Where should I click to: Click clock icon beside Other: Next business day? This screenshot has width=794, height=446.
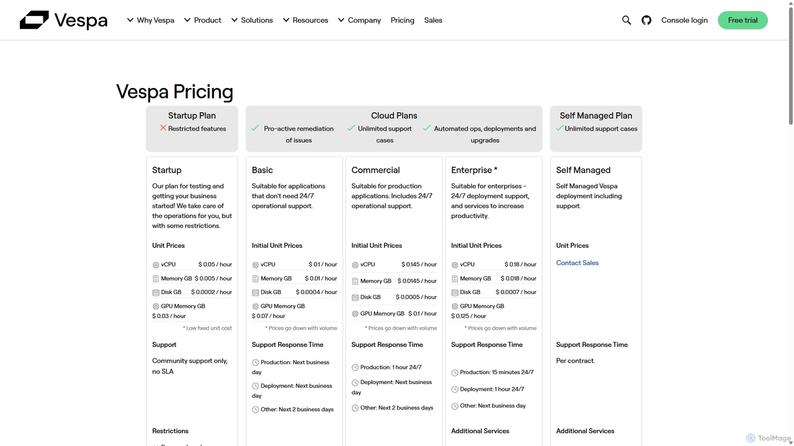pos(455,406)
